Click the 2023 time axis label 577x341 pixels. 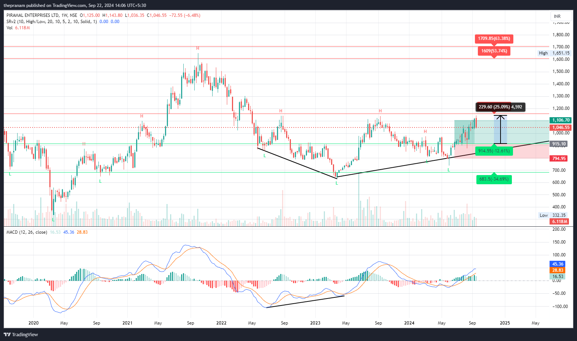(315, 323)
